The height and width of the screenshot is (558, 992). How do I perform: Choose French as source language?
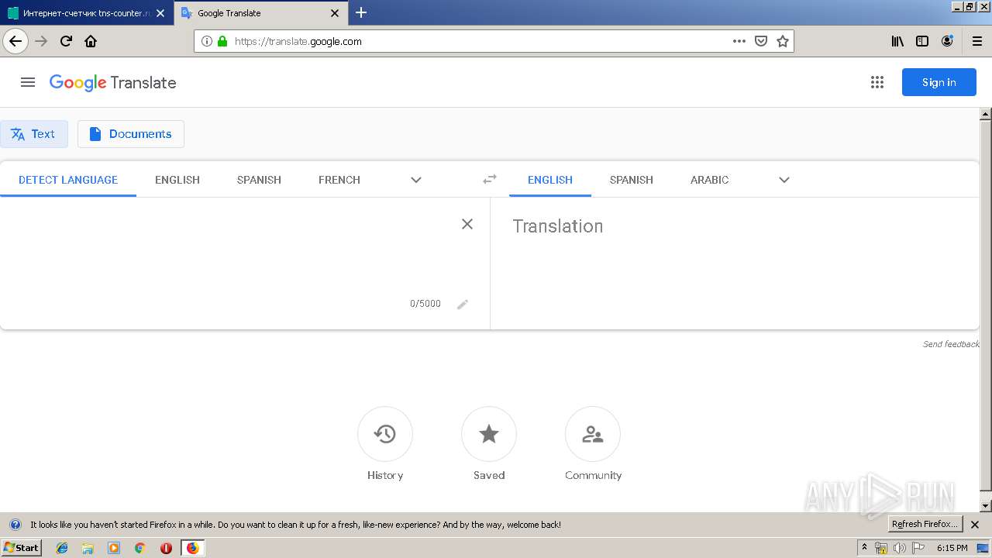[339, 180]
